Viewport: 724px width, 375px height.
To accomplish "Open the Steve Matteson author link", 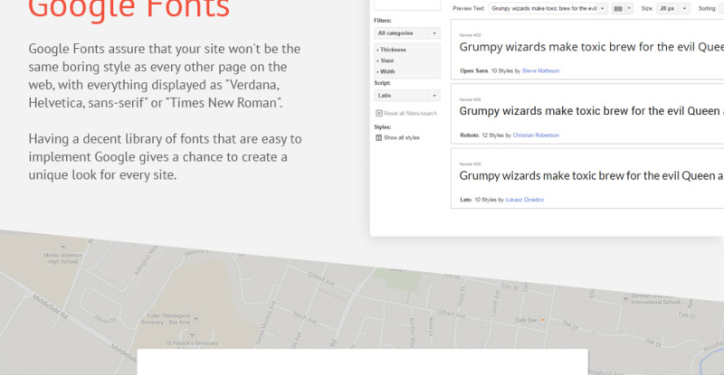I will pyautogui.click(x=540, y=71).
